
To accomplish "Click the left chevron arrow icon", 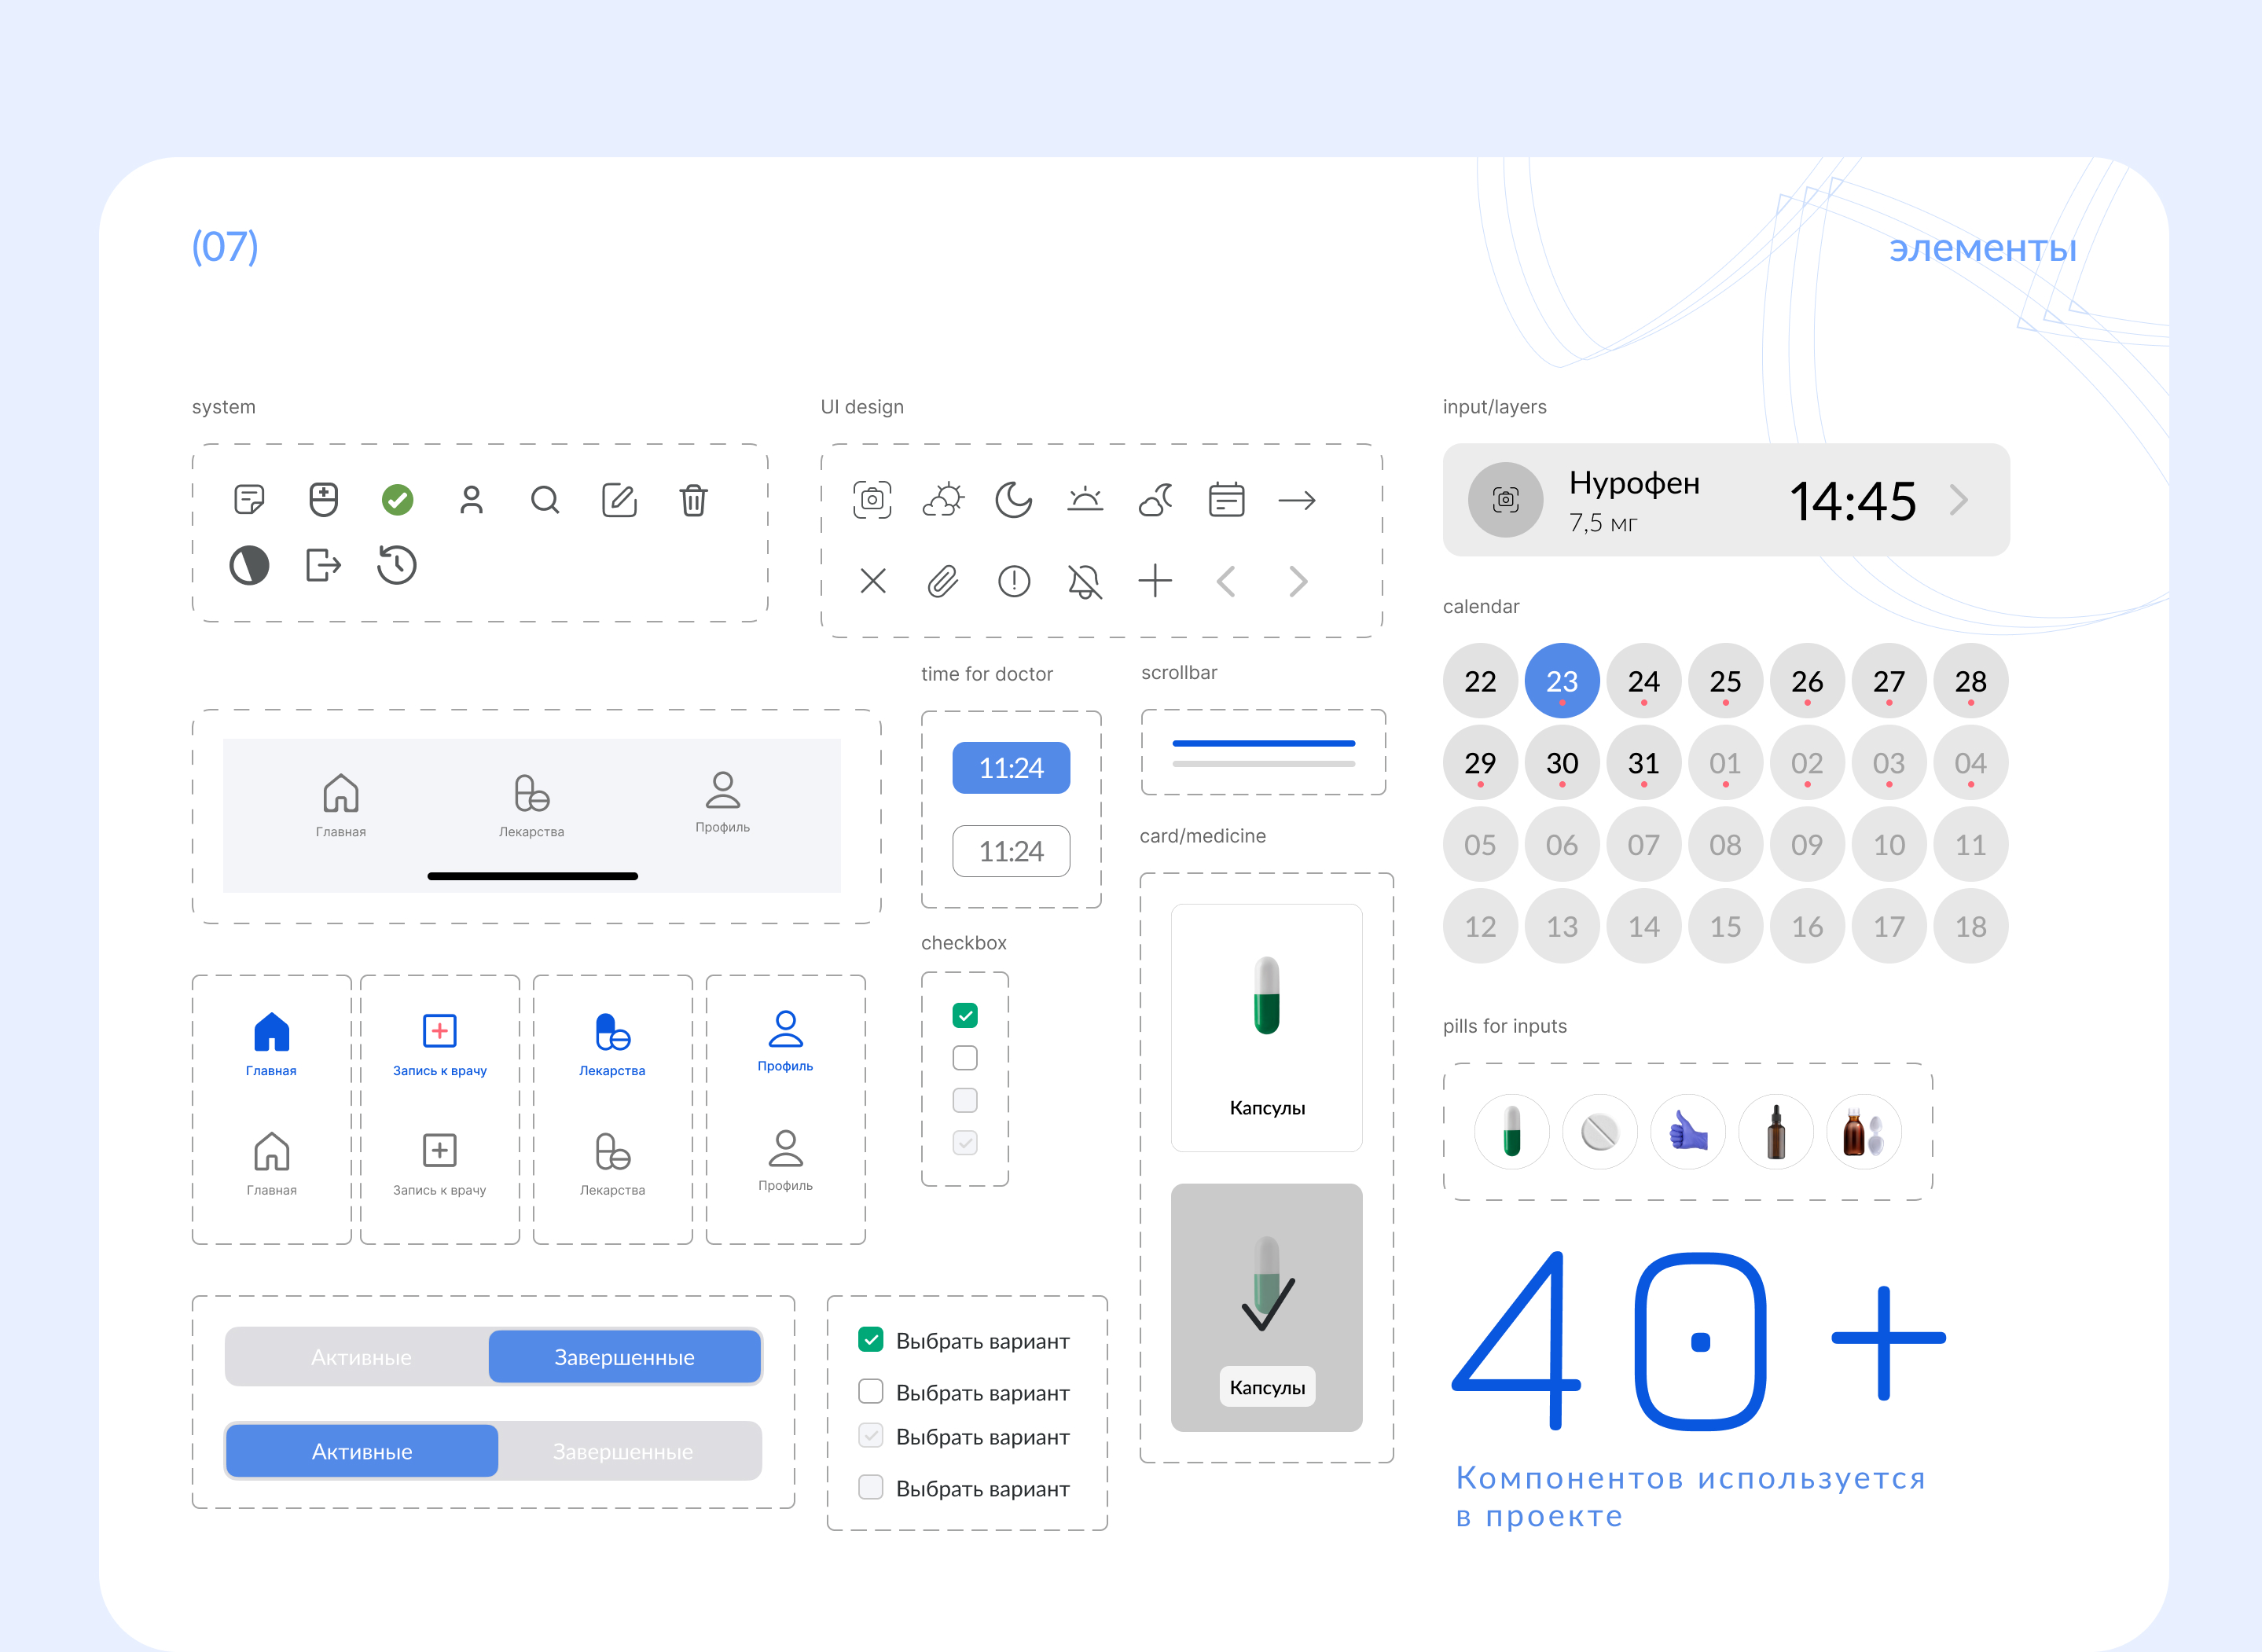I will [x=1226, y=581].
